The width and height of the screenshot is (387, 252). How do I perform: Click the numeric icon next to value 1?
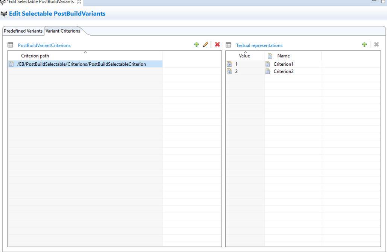pos(229,64)
